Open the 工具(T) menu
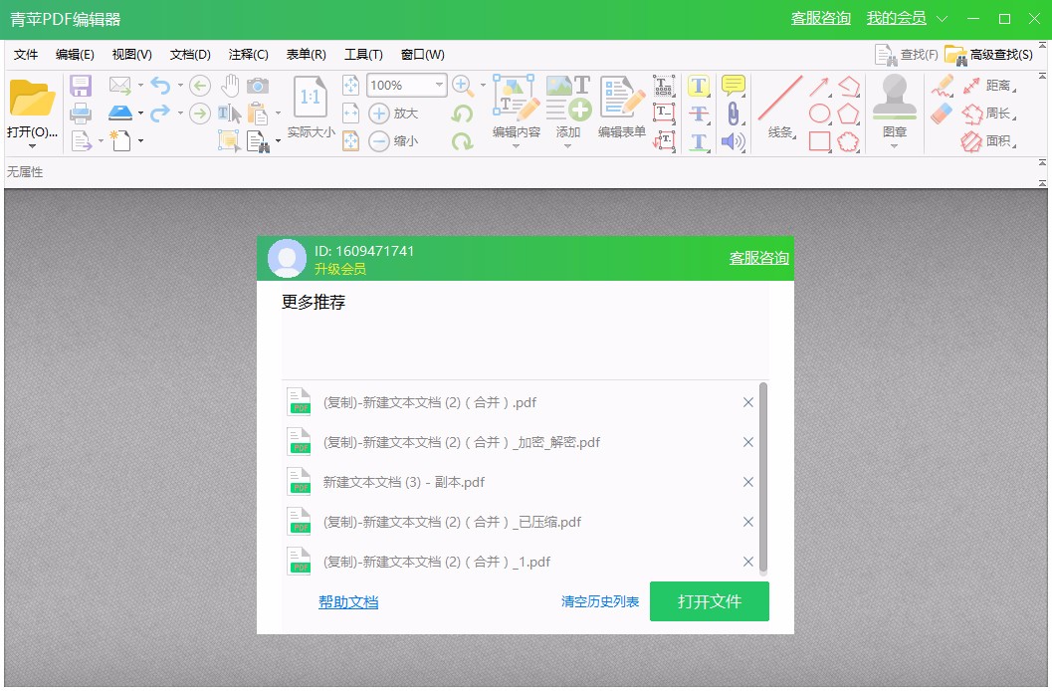Viewport: 1052px width, 691px height. point(364,55)
